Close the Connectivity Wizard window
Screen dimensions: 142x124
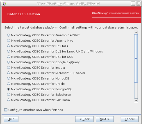pos(138,4)
